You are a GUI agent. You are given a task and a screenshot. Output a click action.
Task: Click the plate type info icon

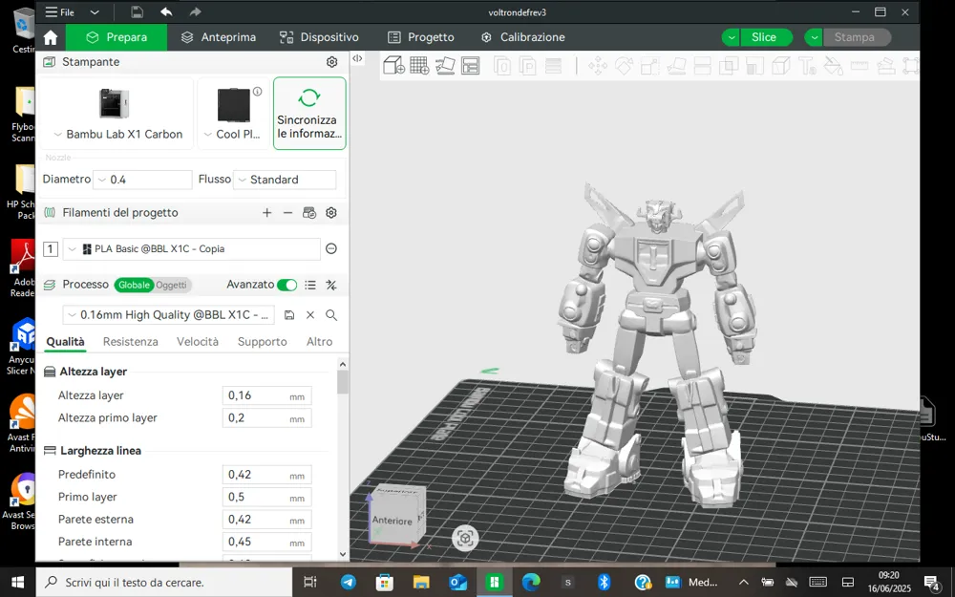[258, 92]
